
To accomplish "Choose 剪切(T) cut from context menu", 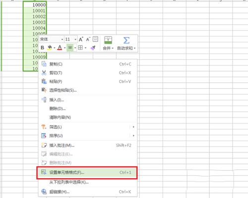I will 88,73.
